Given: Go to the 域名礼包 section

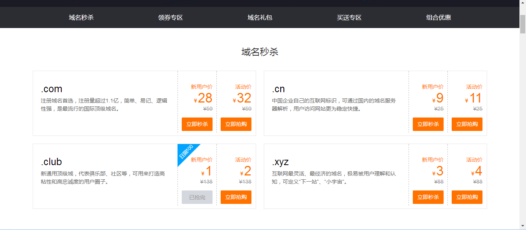Looking at the screenshot, I should [260, 17].
